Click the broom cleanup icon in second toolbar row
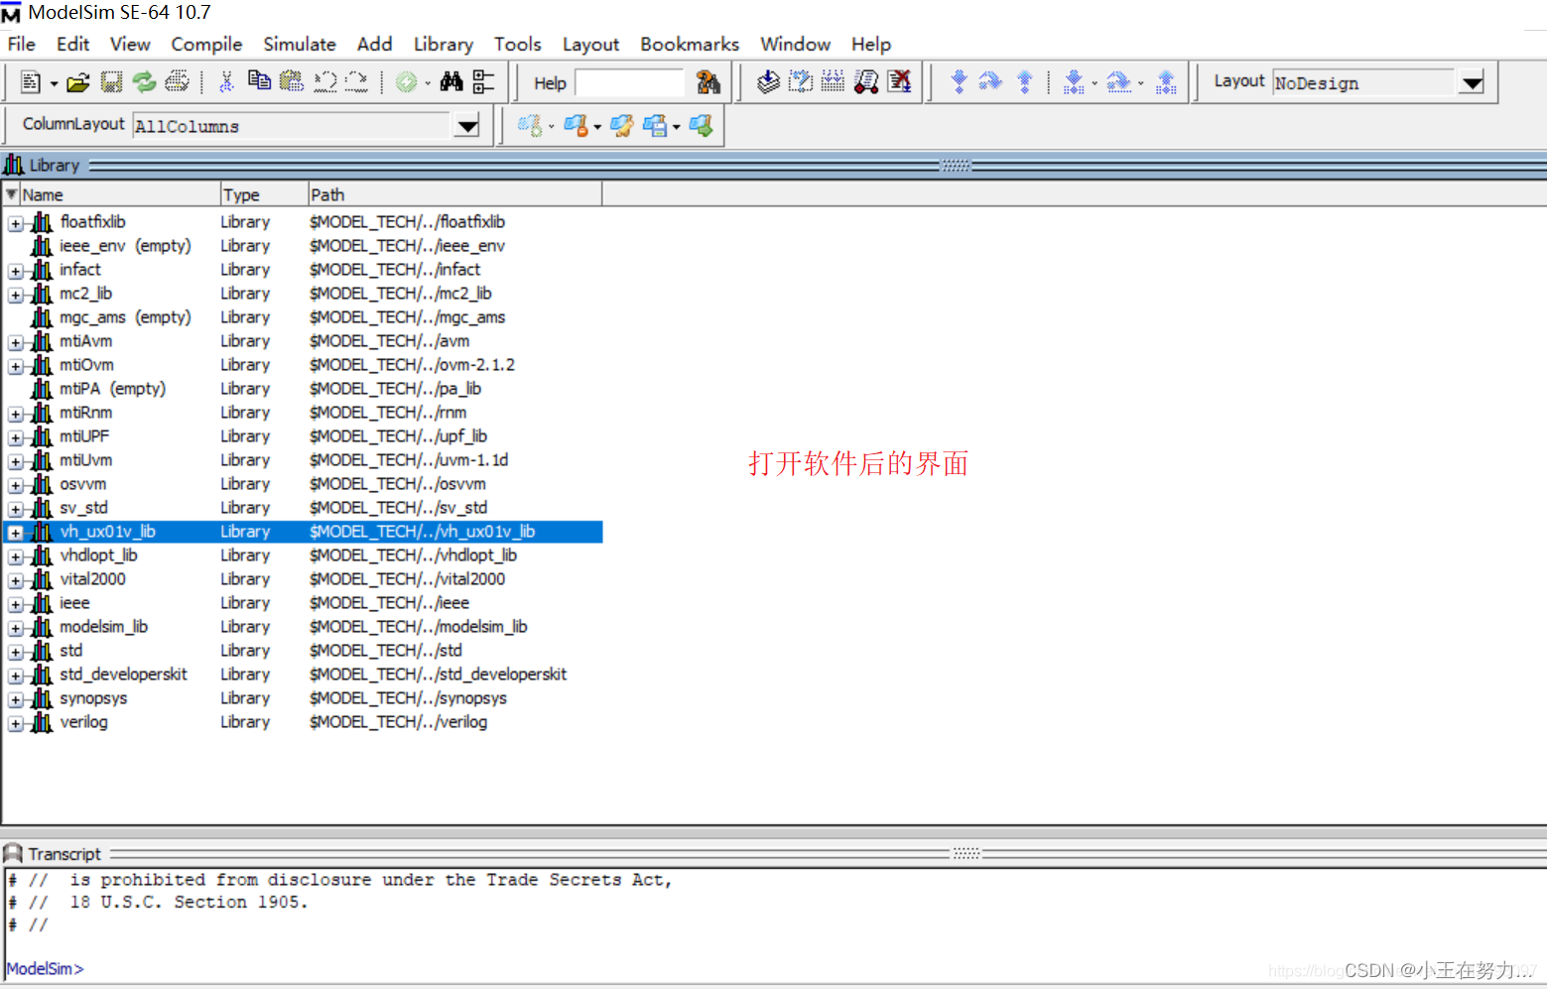1547x989 pixels. [622, 126]
